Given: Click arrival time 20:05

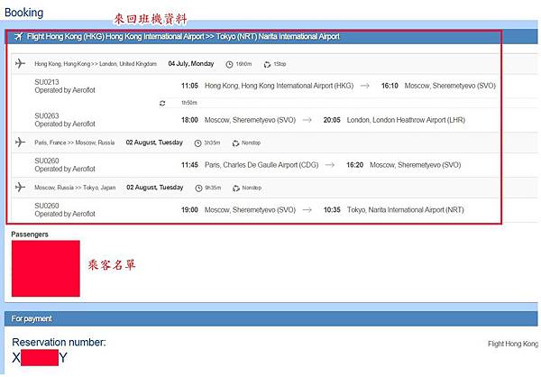Looking at the screenshot, I should 332,120.
